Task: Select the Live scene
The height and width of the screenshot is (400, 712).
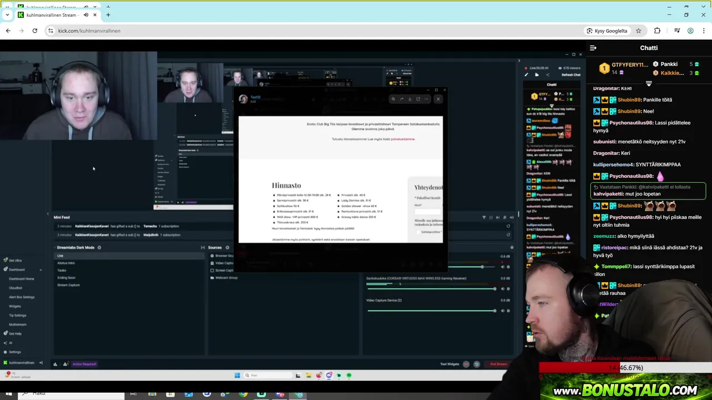Action: pos(130,256)
